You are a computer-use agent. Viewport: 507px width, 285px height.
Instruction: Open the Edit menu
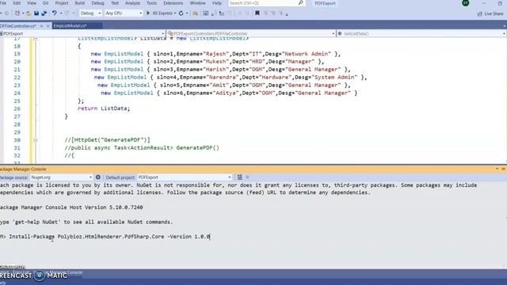pos(17,3)
